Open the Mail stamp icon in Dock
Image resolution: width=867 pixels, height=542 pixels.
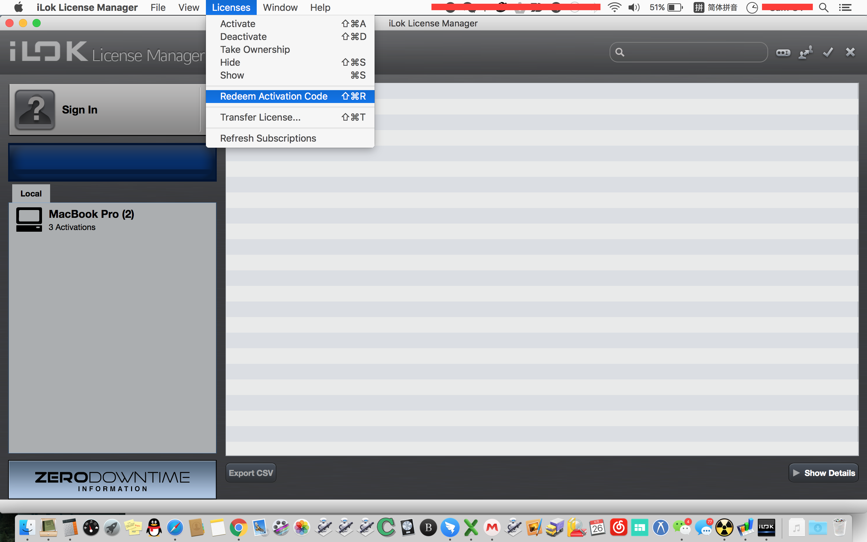pyautogui.click(x=260, y=527)
